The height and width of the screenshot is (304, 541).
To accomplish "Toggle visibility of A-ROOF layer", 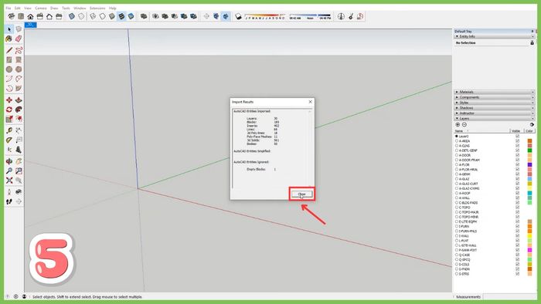I will pos(517,193).
